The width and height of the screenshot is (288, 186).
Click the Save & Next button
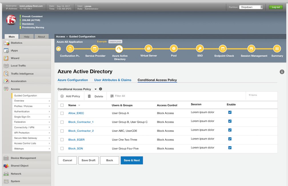[131, 160]
